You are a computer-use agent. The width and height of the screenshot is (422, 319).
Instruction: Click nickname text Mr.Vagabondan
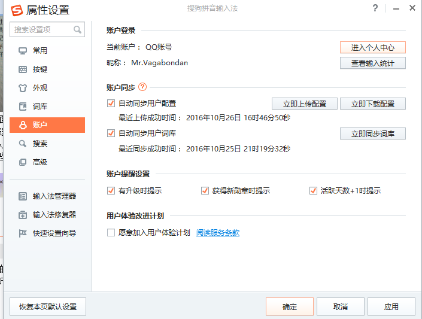[160, 63]
